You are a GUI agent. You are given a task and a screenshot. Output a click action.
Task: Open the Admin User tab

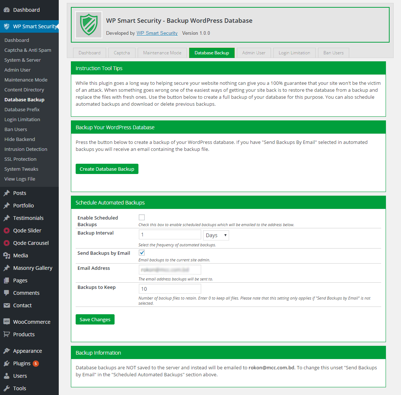(254, 53)
